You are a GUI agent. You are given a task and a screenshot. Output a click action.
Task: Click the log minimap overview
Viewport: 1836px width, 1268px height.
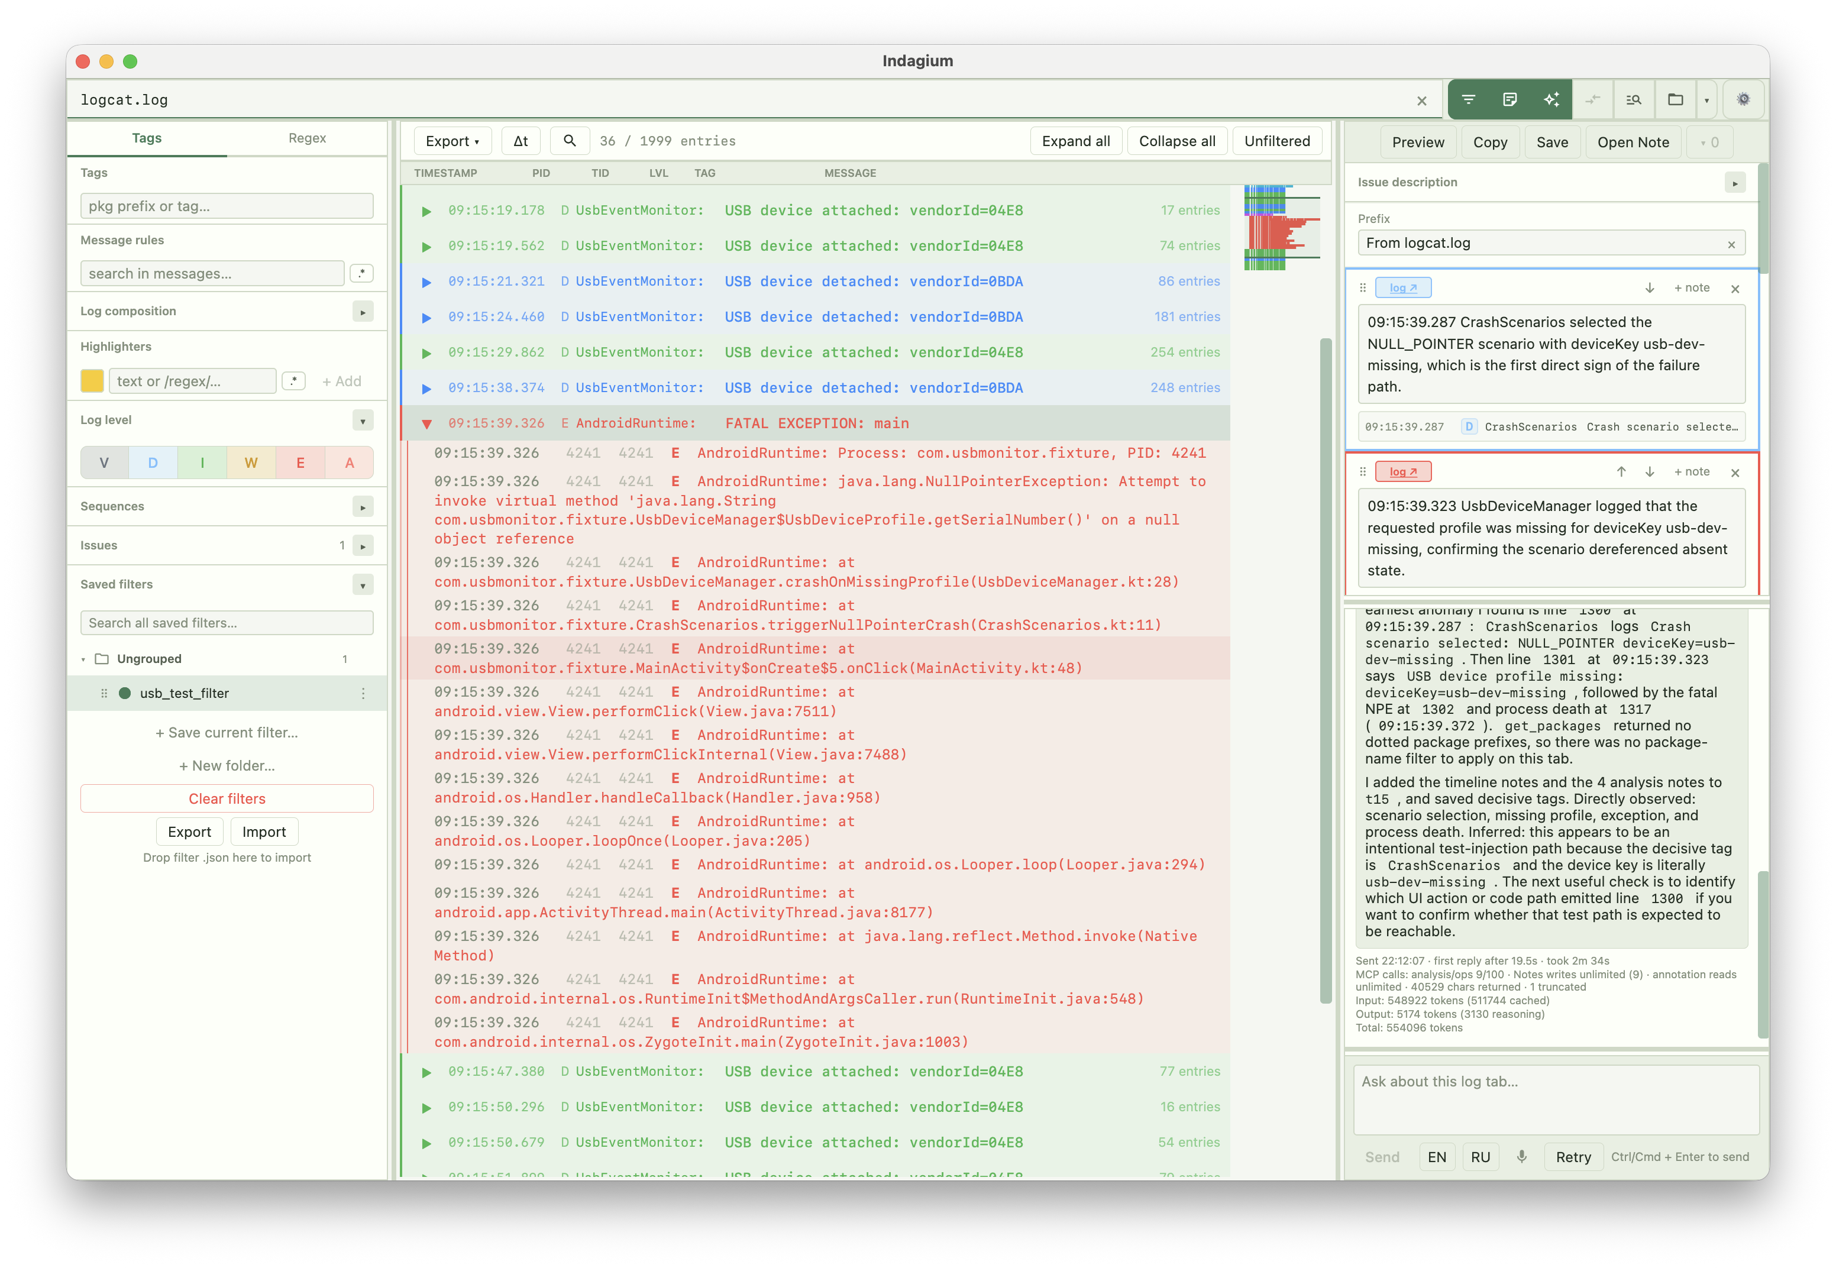coord(1281,227)
